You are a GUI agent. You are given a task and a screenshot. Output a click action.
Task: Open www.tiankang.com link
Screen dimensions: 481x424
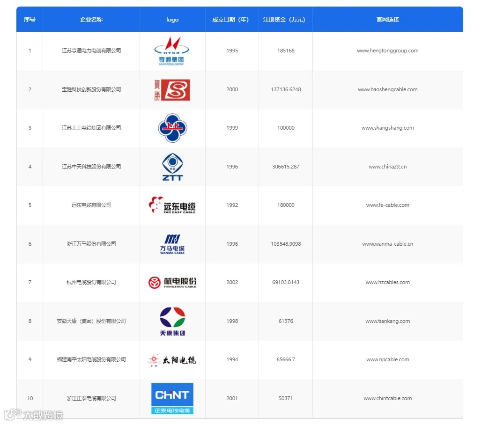click(387, 322)
